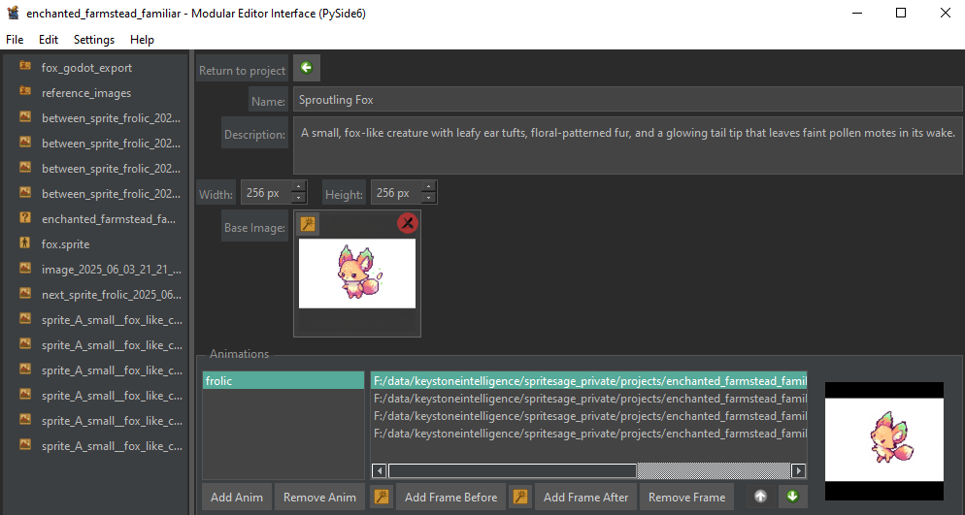Decrease Height with the down stepper arrow

pos(428,198)
